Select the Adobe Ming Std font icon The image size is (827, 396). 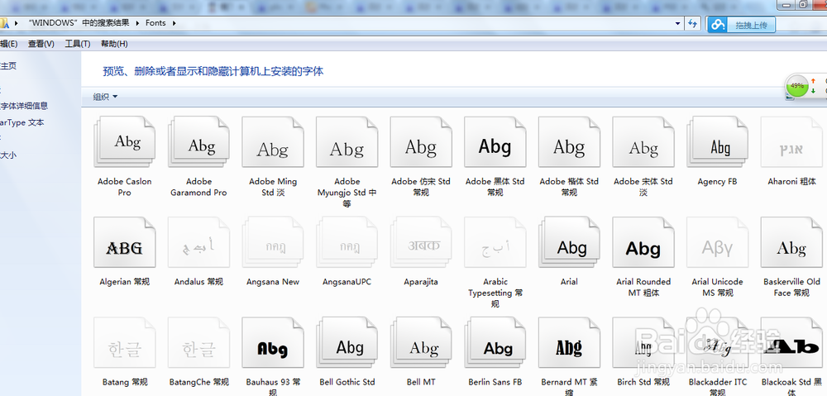273,142
